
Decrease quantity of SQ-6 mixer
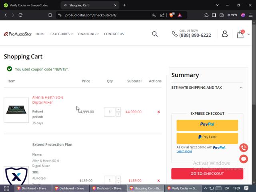pos(118,114)
